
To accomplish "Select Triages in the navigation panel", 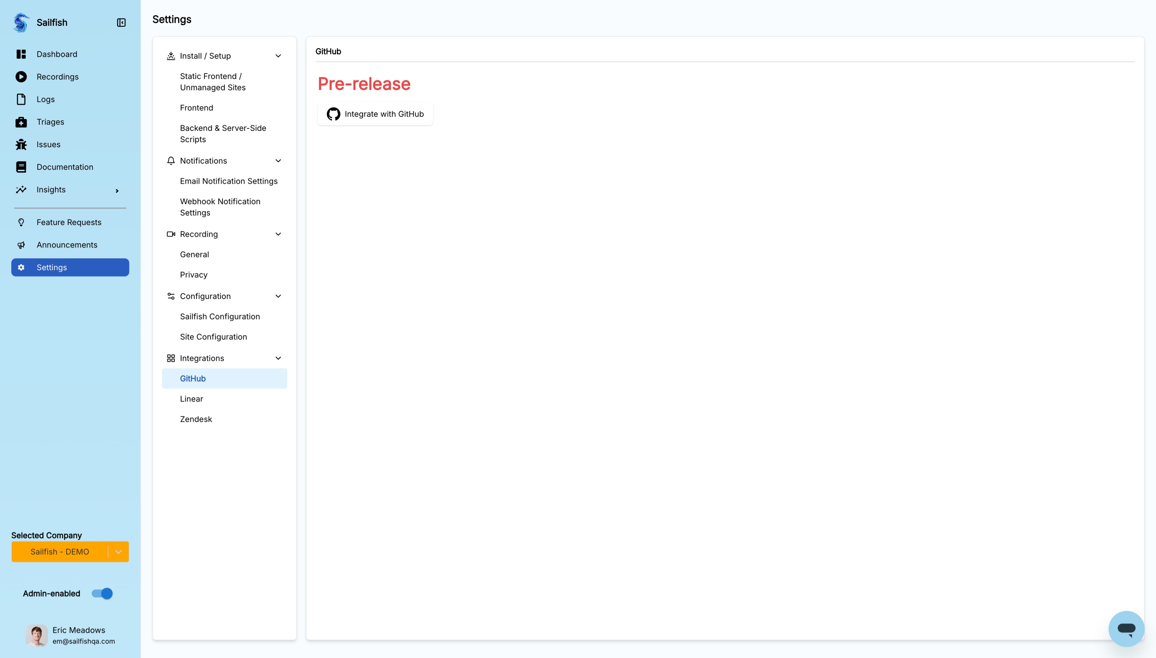I will [x=50, y=121].
